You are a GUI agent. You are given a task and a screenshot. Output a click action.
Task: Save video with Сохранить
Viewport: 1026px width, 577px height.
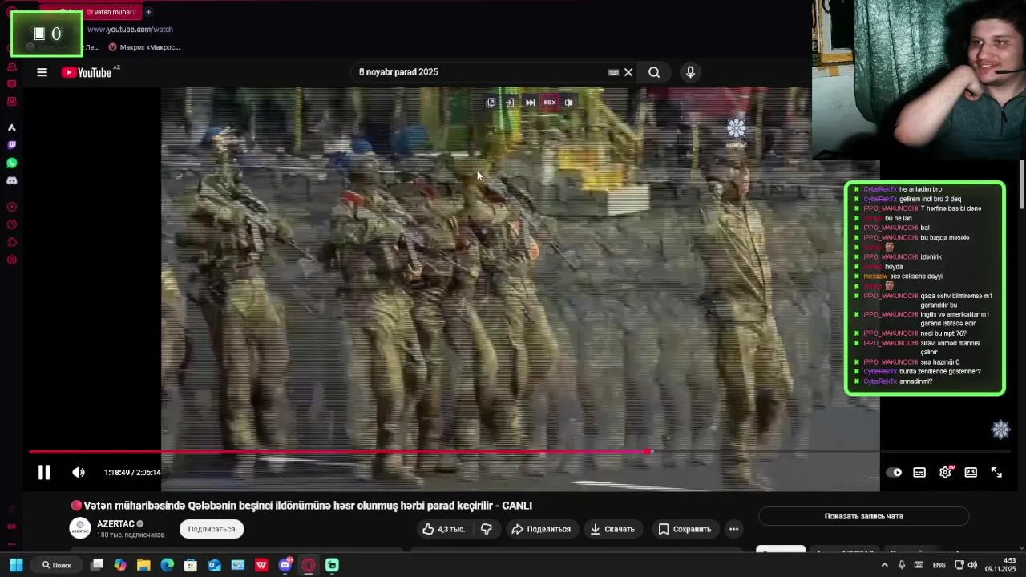[685, 529]
